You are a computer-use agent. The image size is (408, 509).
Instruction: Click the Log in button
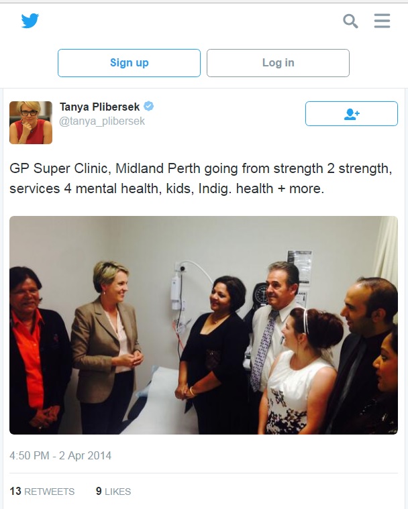[x=278, y=63]
